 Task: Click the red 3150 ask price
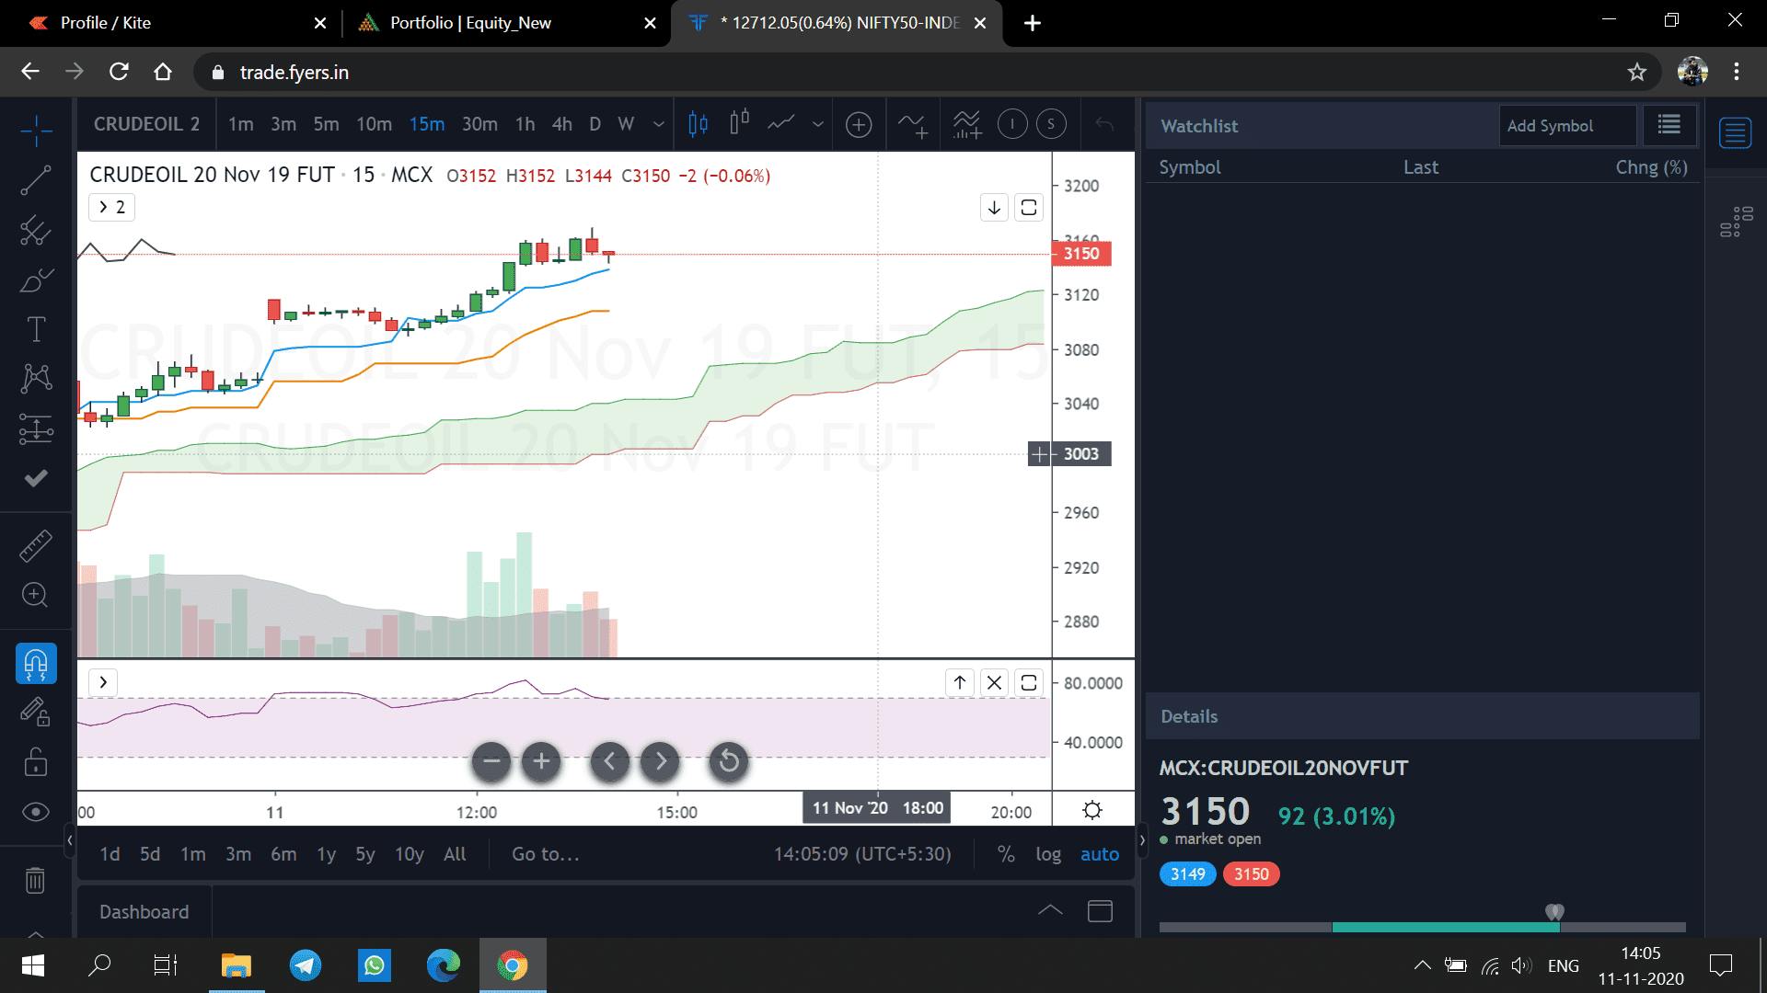click(1251, 874)
